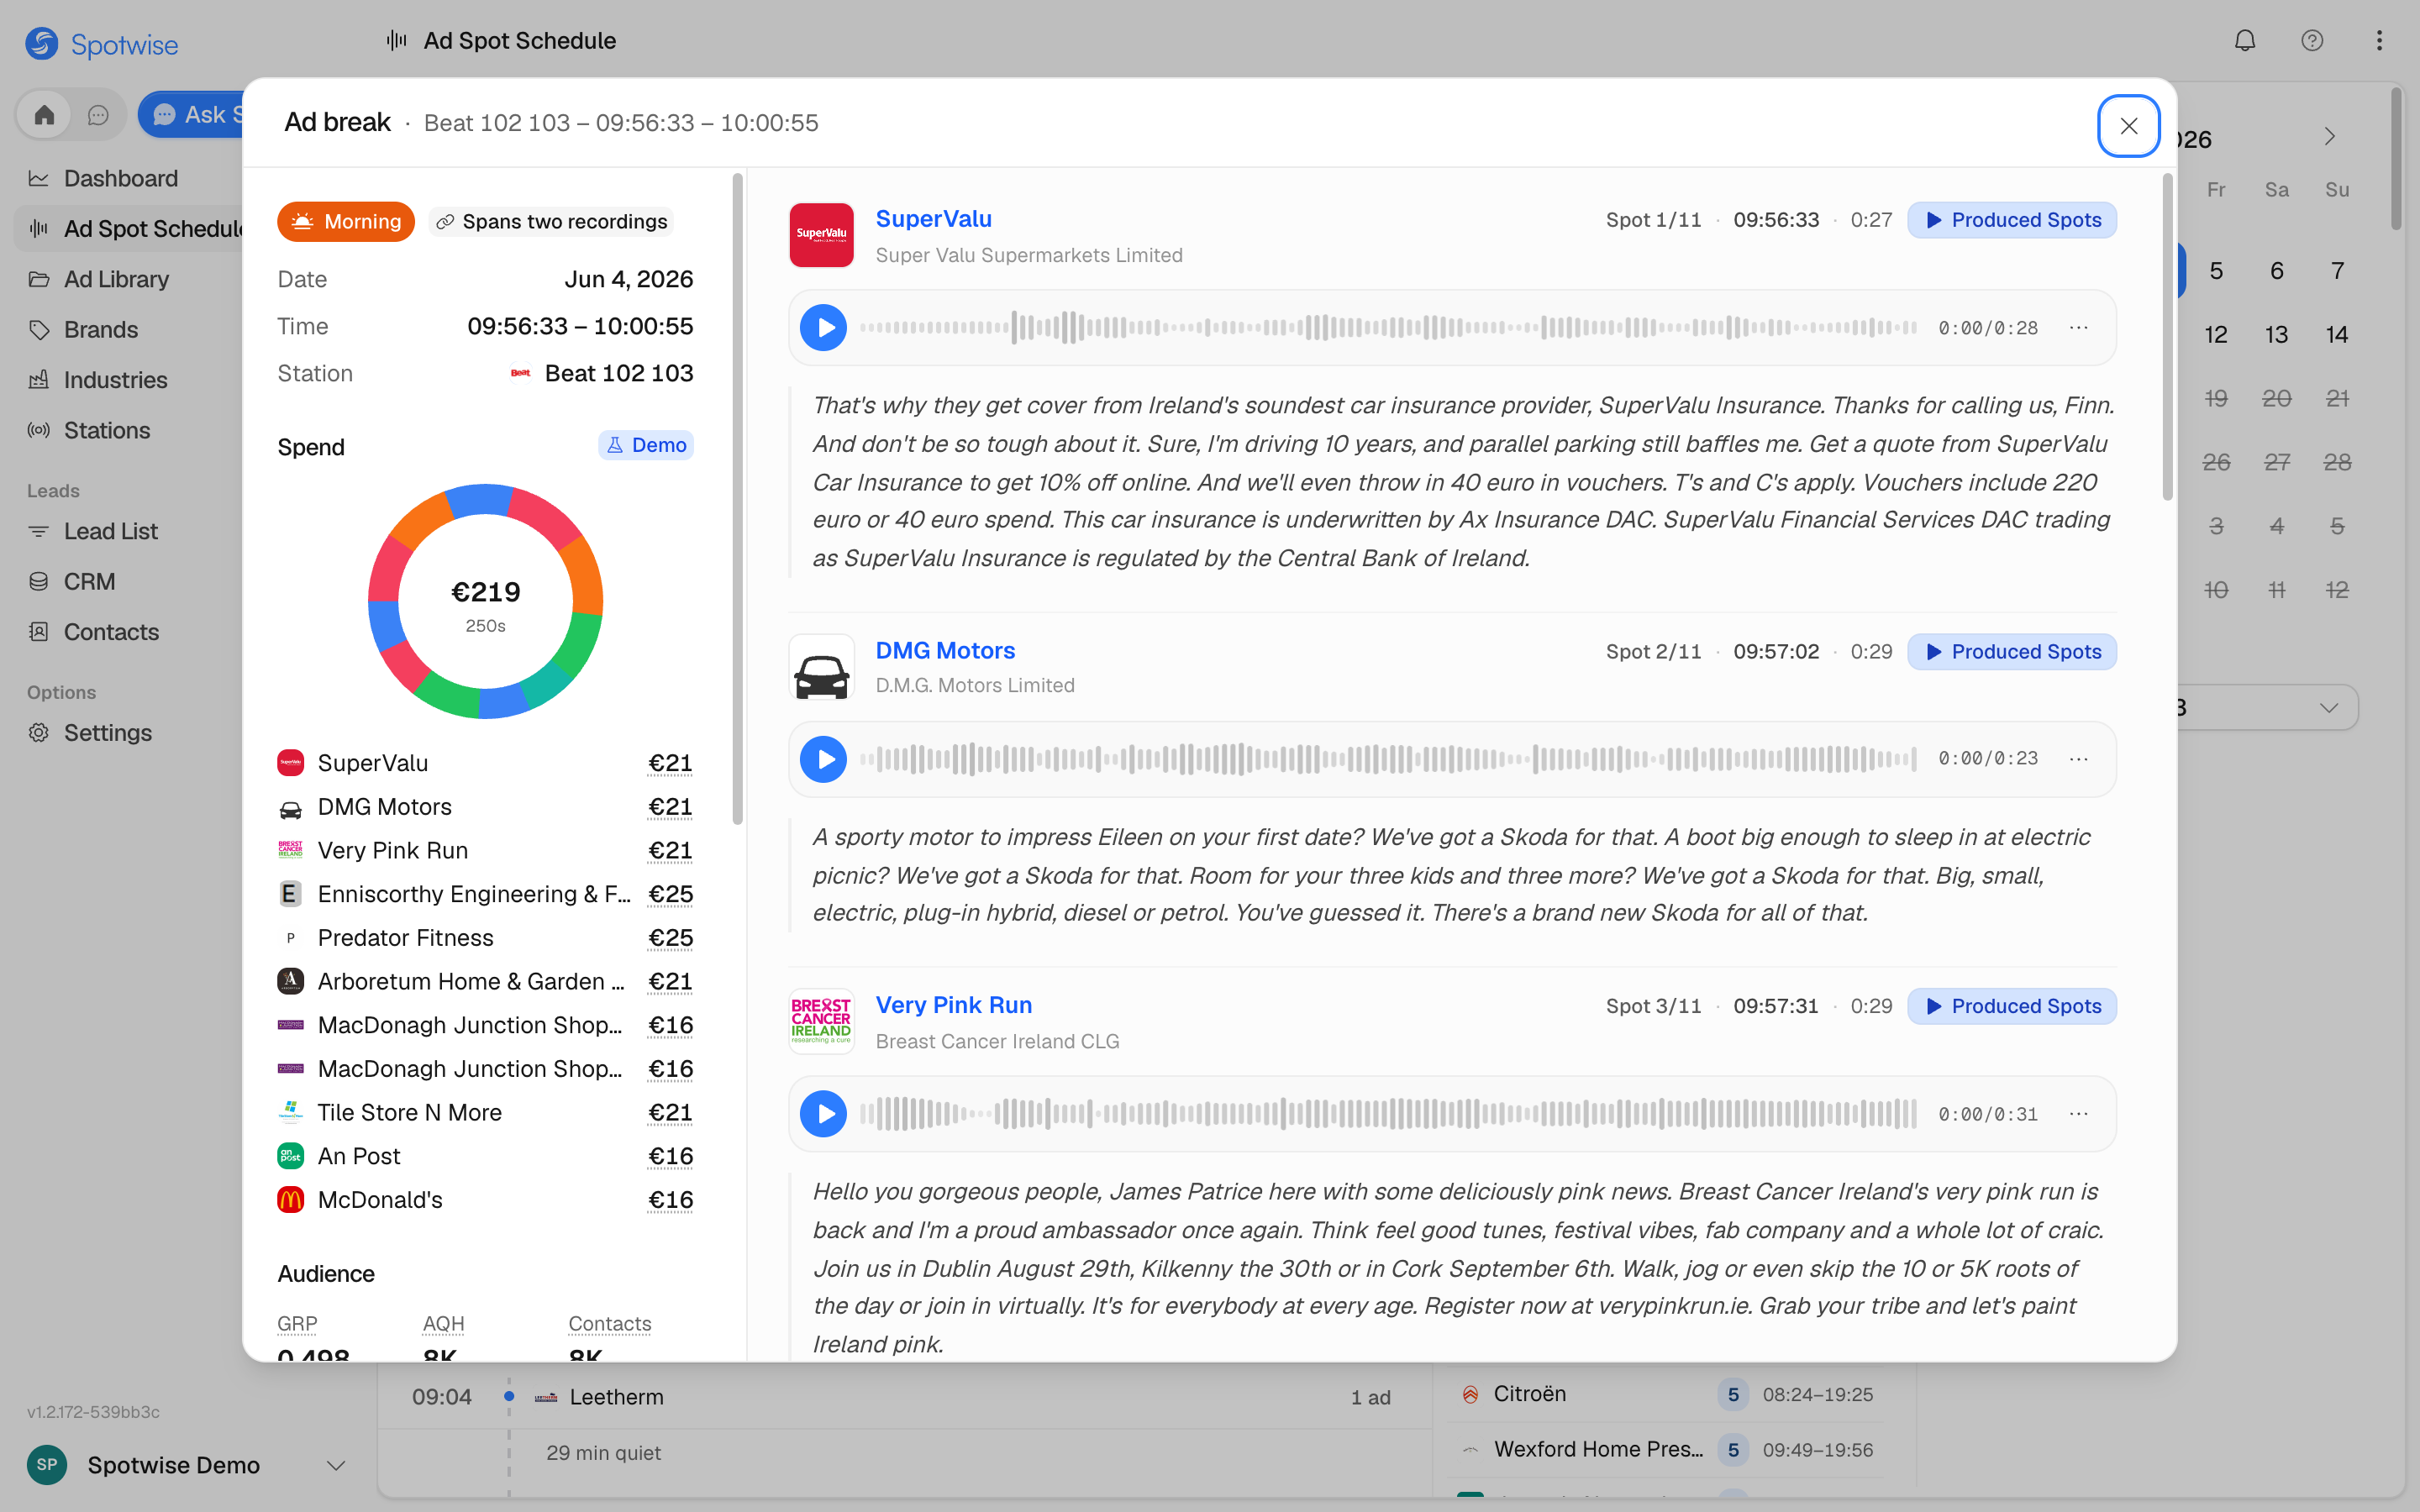Open the Brands page

[100, 330]
